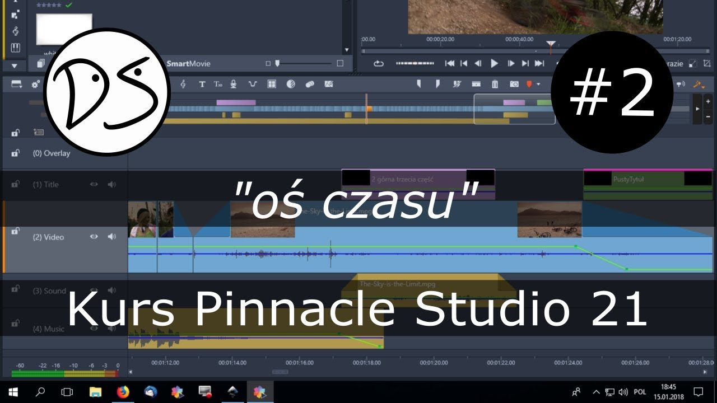Screen dimensions: 717x403
Task: Create a 3D title
Action: [x=218, y=84]
